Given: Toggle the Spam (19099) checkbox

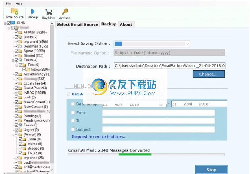Looking at the screenshot, I should pyautogui.click(x=16, y=51).
